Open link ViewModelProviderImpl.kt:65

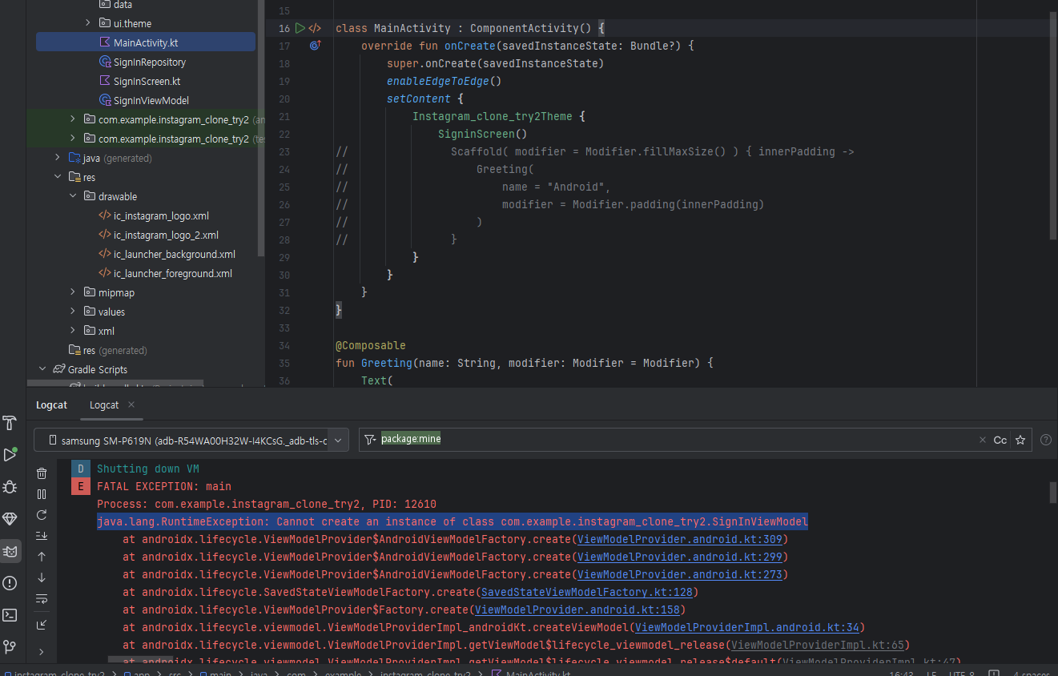coord(817,645)
